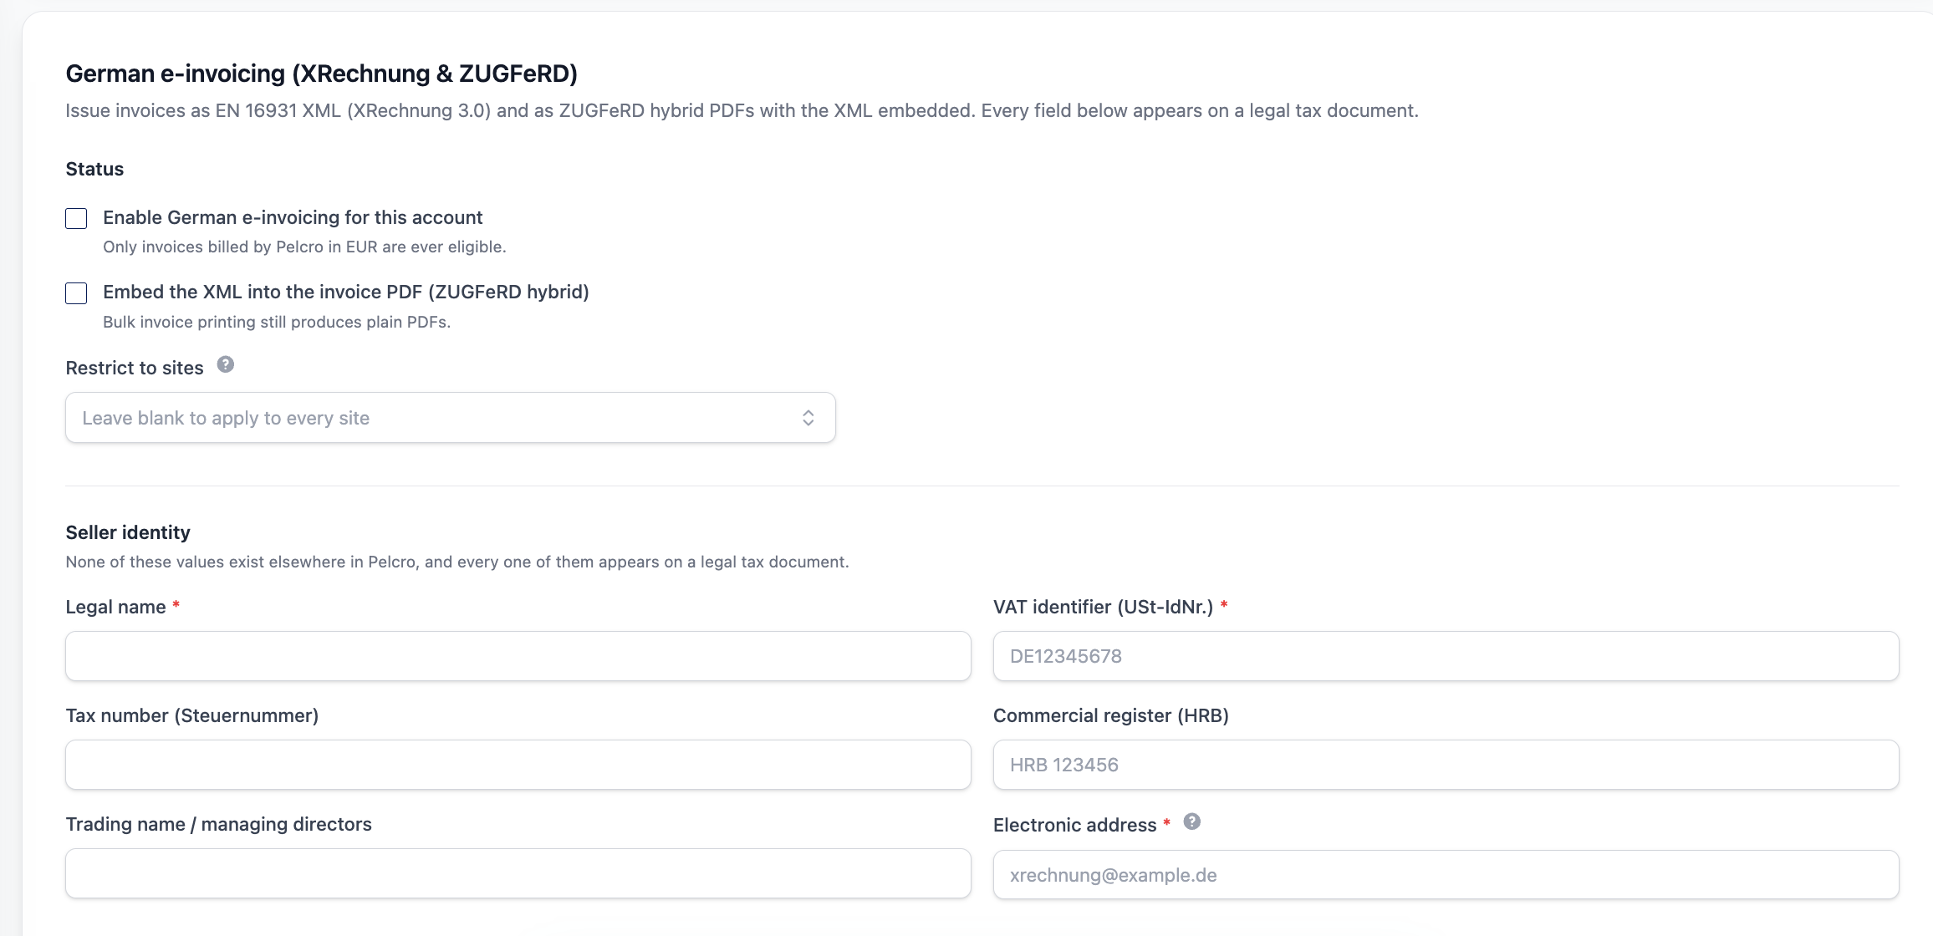Click the 'Embed the XML into the invoice PDF' label
The image size is (1933, 936).
[x=346, y=292]
